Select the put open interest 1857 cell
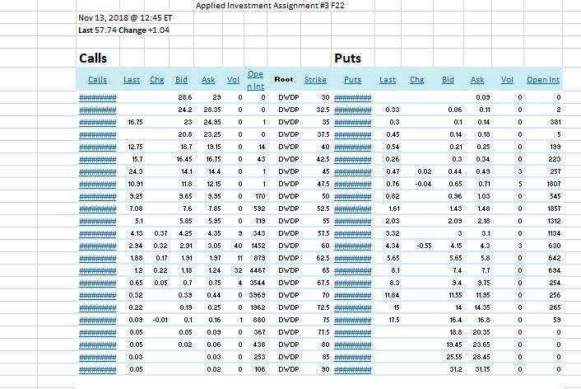This screenshot has width=581, height=389. [554, 209]
